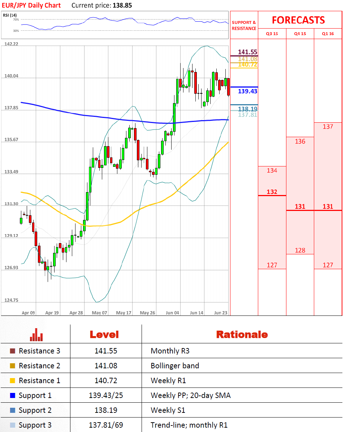Click the Resistance 3 dark red color swatch
346x432 pixels.
pyautogui.click(x=12, y=351)
